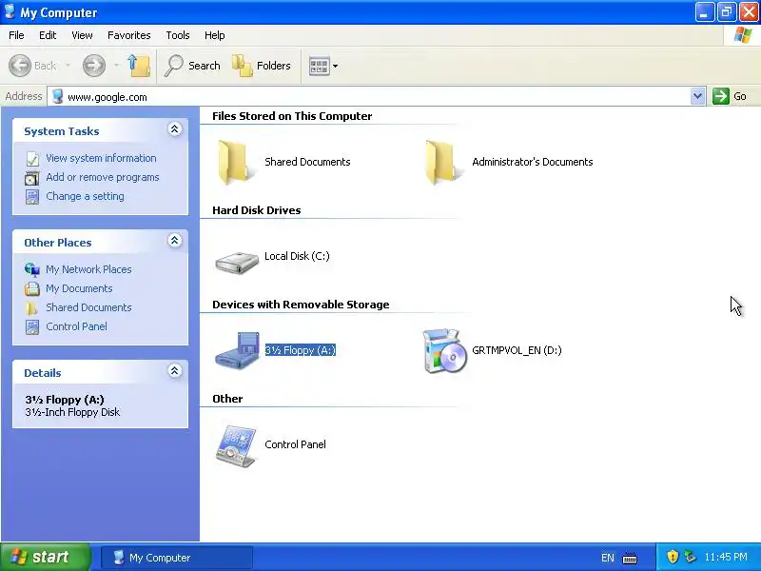The image size is (761, 571).
Task: Select the 3½ Floppy (A:) drive icon
Action: [x=238, y=350]
